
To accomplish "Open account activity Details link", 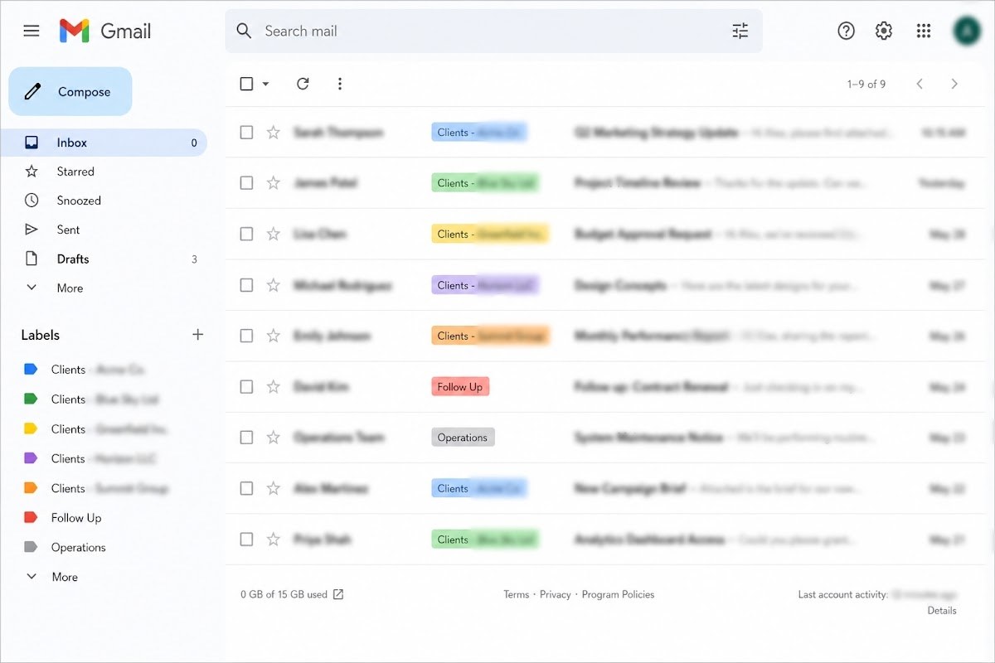I will tap(942, 611).
